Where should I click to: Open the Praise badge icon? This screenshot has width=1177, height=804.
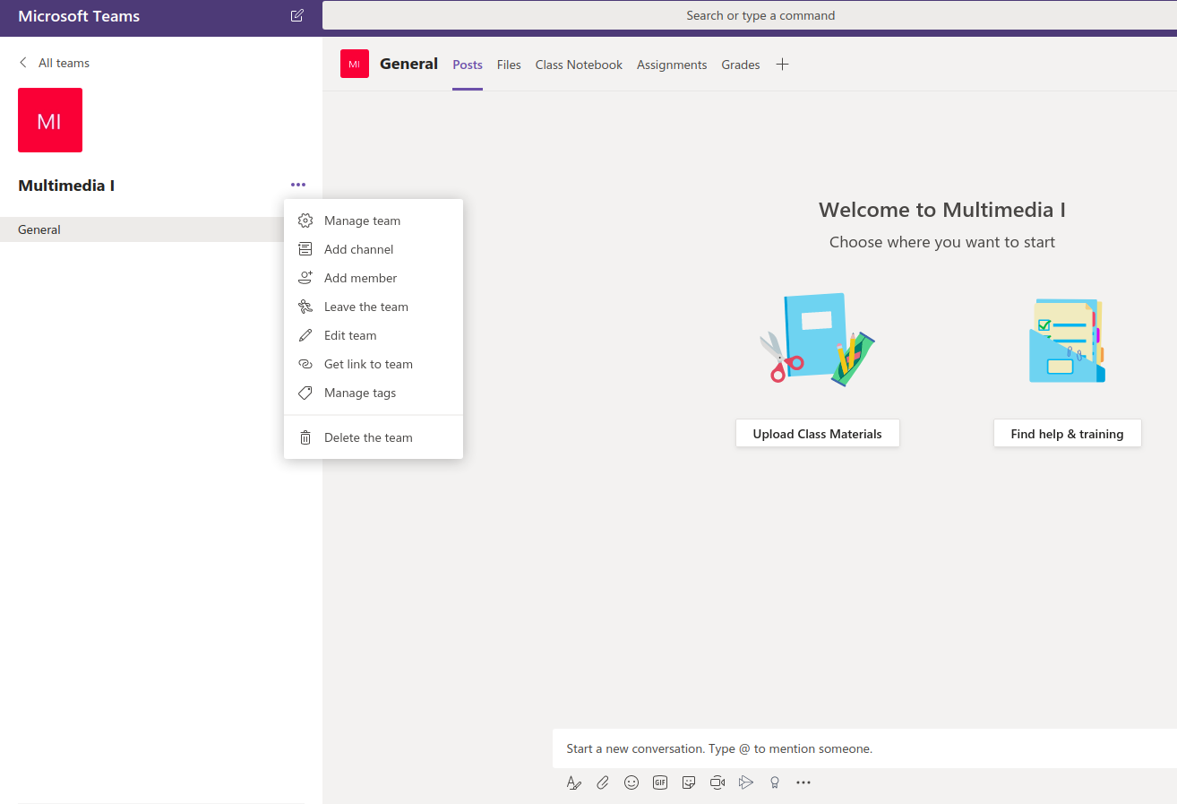775,782
